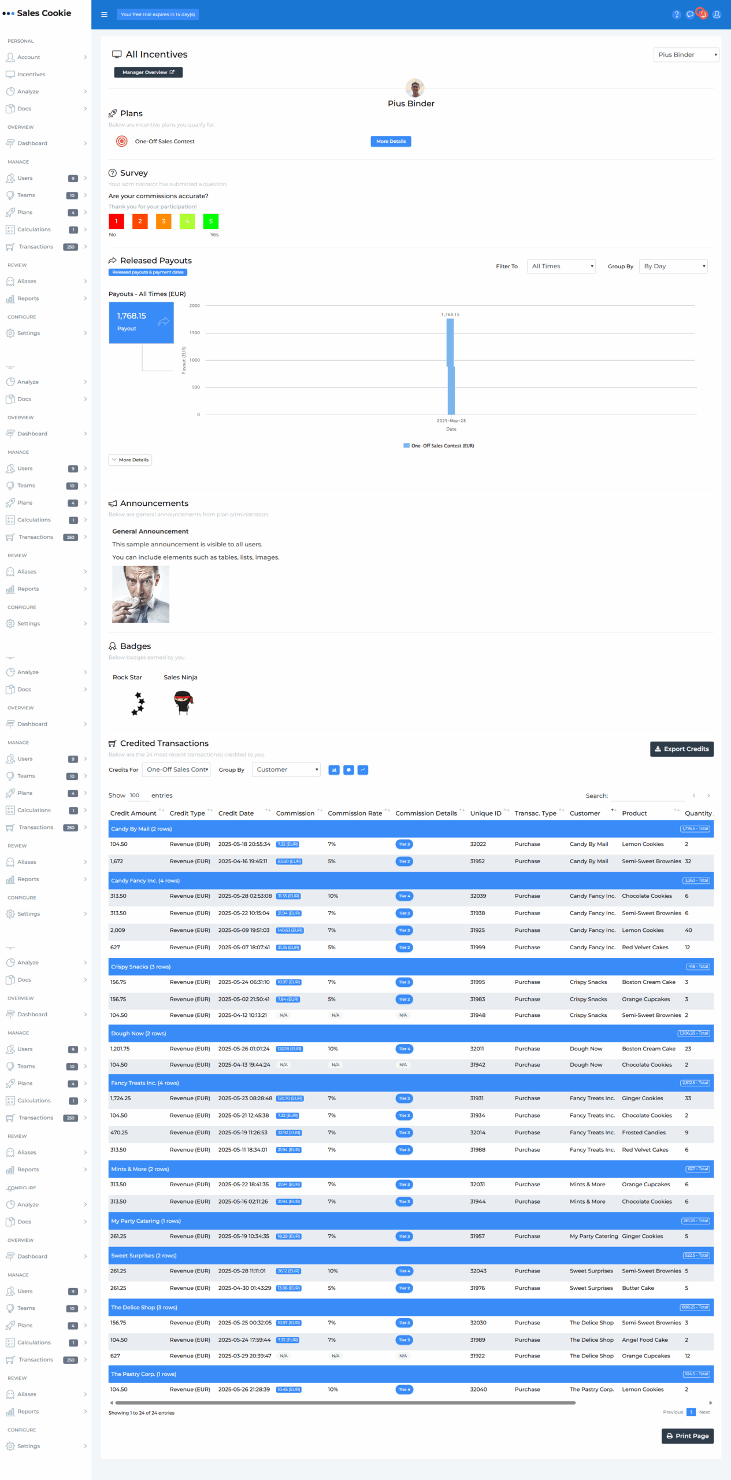The image size is (731, 1480).
Task: Show the pie chart view of credits
Action: click(348, 769)
